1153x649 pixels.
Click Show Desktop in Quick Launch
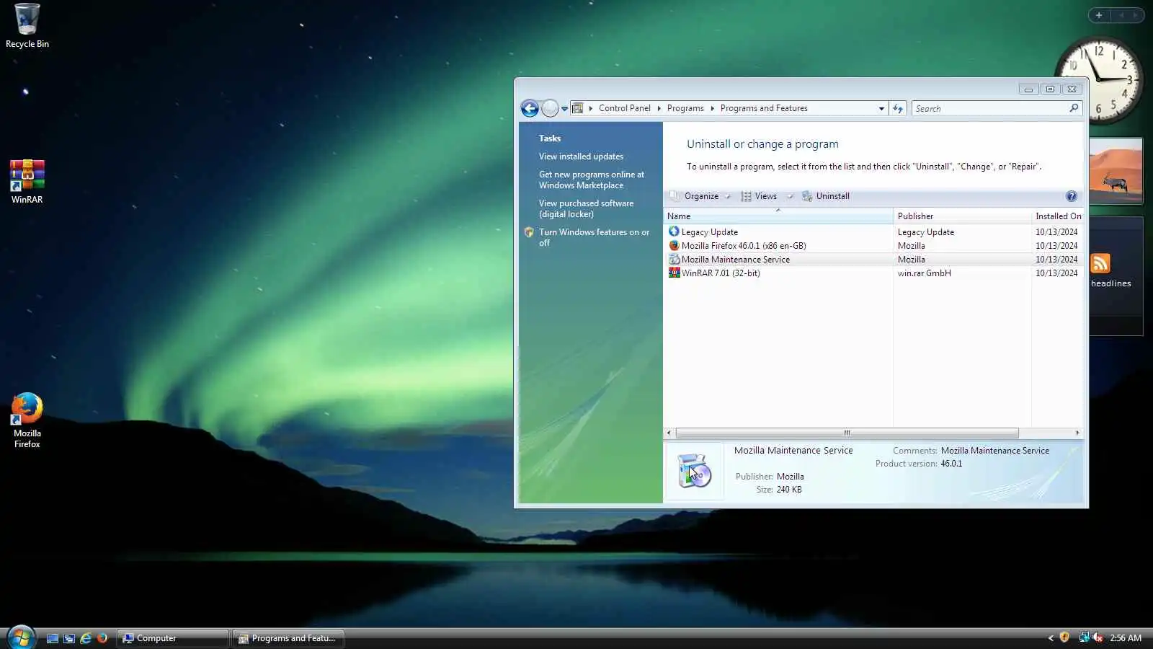(53, 638)
